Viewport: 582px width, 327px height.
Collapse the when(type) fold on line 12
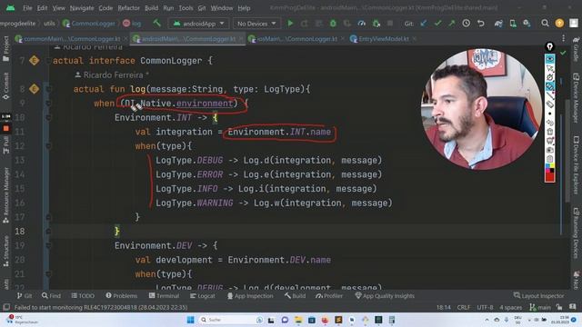[x=48, y=146]
